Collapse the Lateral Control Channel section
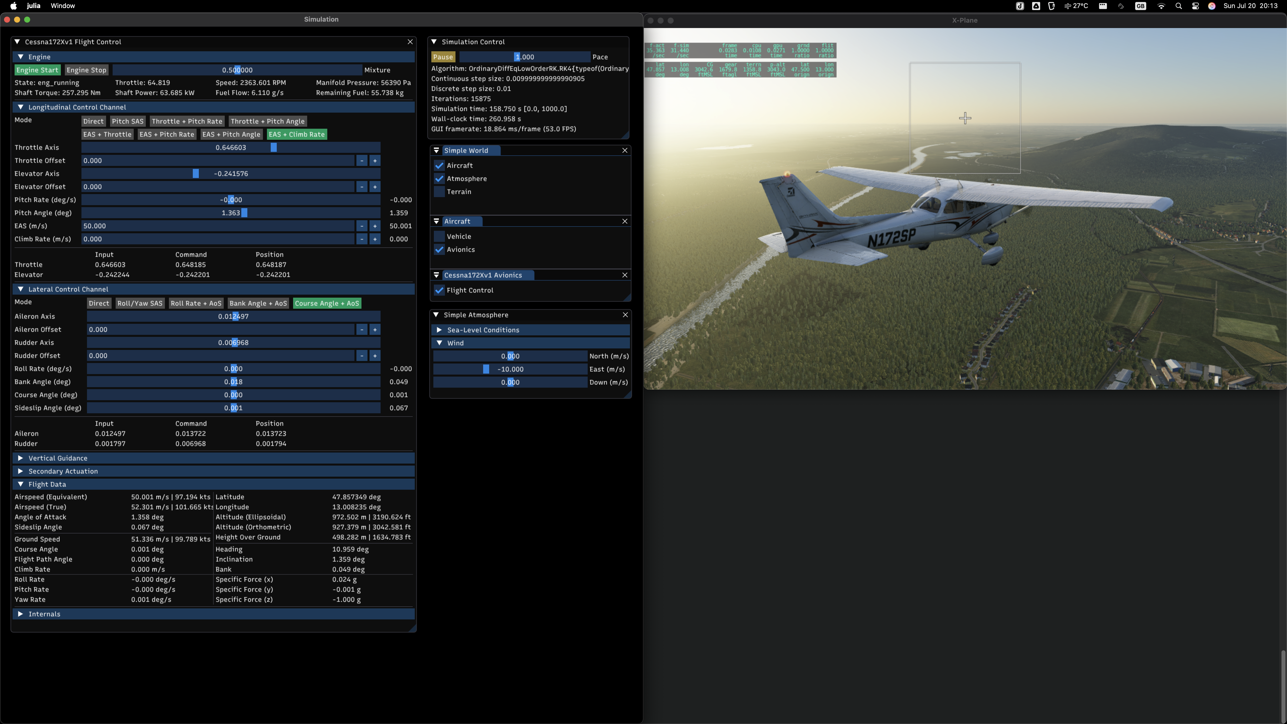The width and height of the screenshot is (1287, 724). tap(20, 289)
